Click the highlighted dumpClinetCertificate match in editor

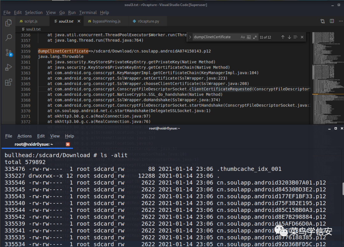63,51
